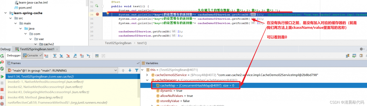
Task: Click the red breakpoint on line 34
Action: 97,15
